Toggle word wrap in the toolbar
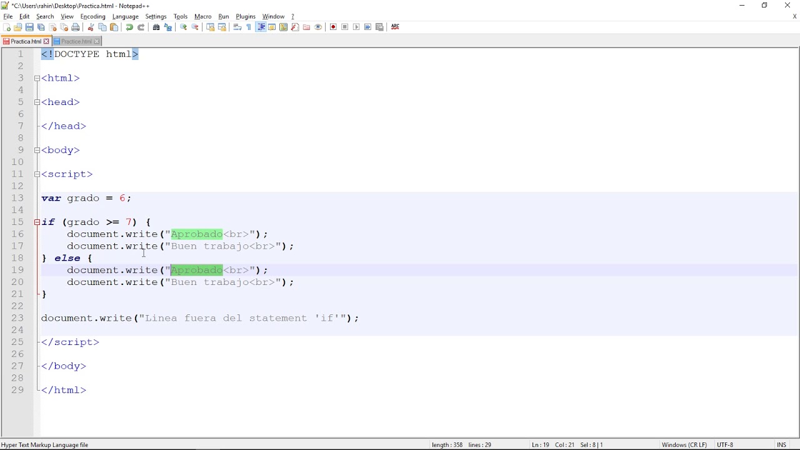Viewport: 800px width, 450px height. pyautogui.click(x=237, y=27)
